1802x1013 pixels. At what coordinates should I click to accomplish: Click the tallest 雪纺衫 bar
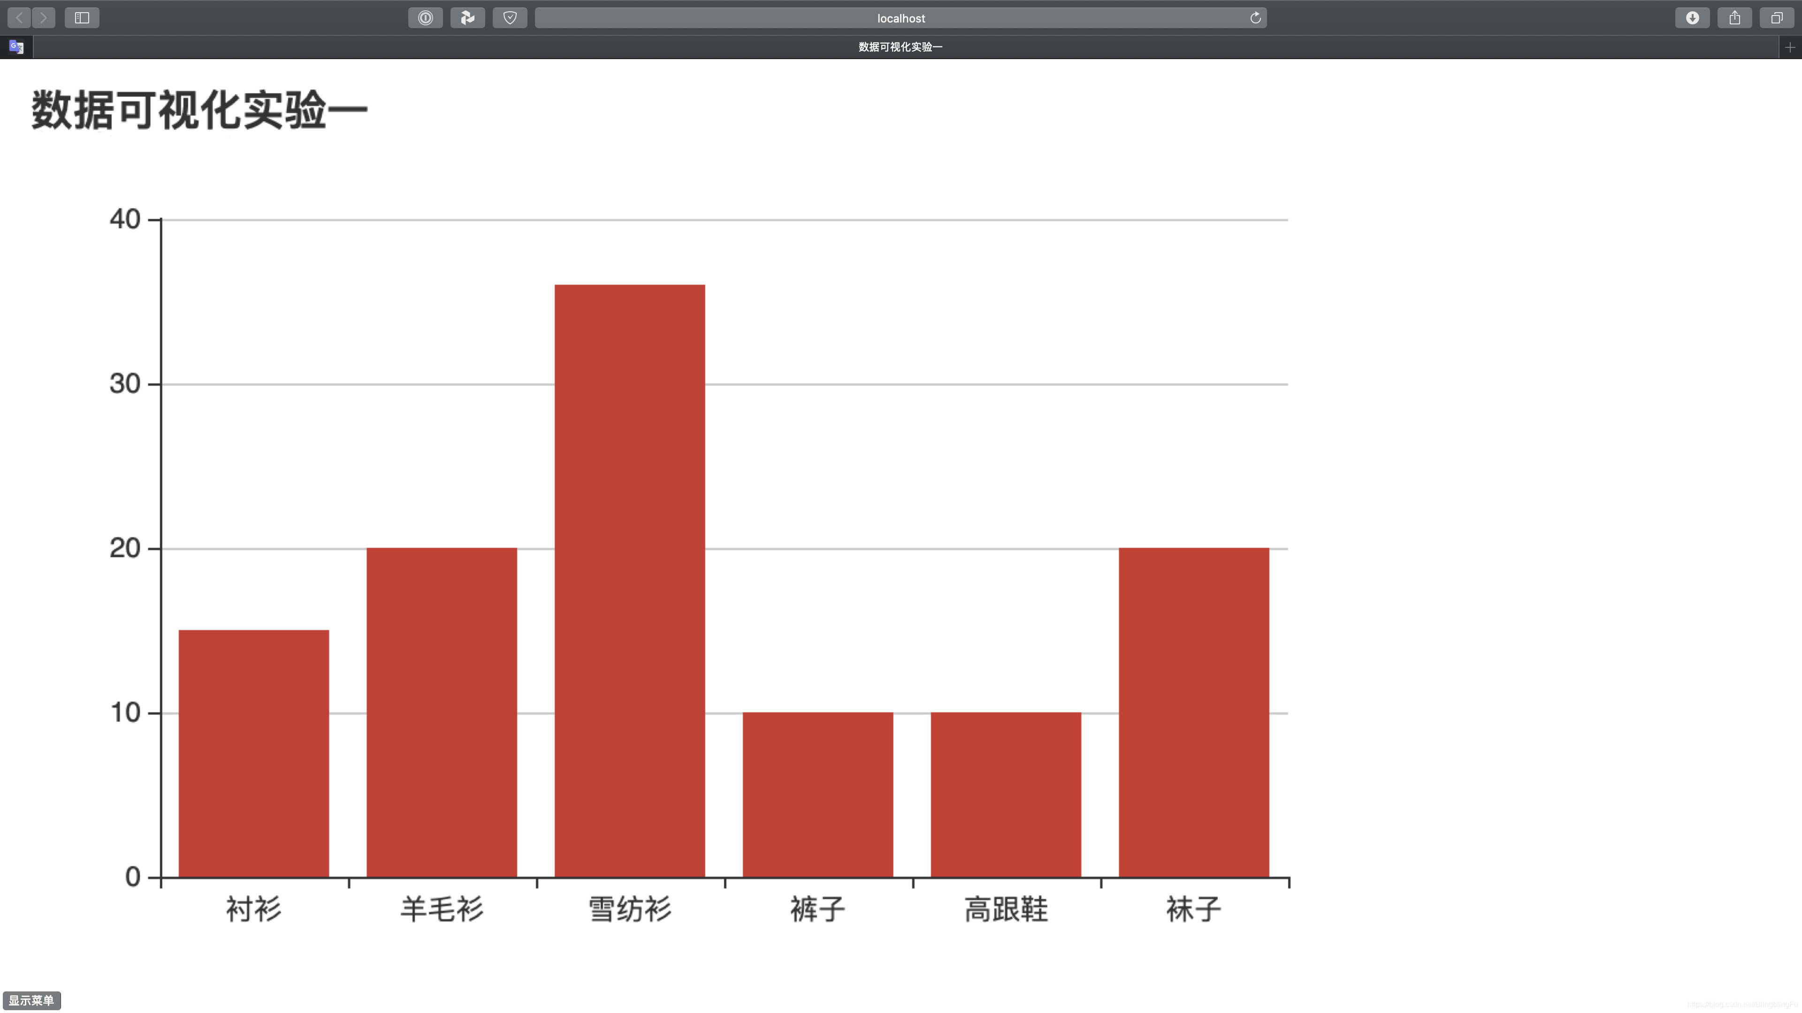tap(630, 580)
